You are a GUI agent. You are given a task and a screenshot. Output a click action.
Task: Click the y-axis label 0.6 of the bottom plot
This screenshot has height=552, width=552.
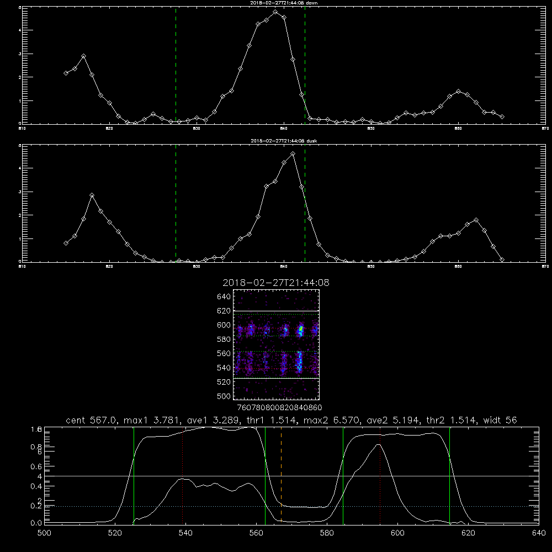pyautogui.click(x=36, y=466)
